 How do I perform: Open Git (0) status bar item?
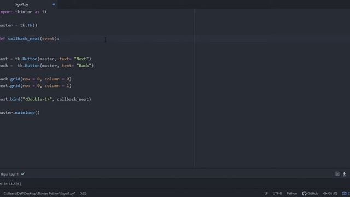(330, 193)
